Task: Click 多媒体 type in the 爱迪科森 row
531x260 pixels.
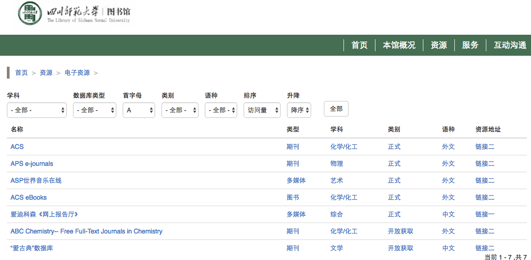Action: pos(296,214)
